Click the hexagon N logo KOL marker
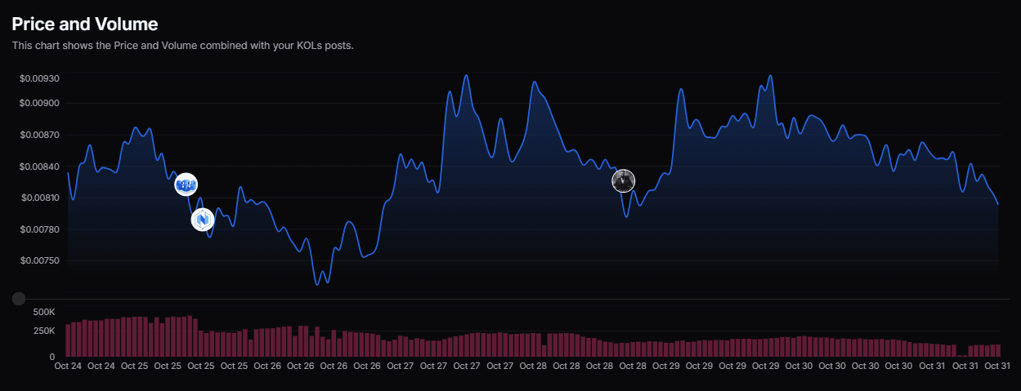This screenshot has height=391, width=1021. click(202, 220)
